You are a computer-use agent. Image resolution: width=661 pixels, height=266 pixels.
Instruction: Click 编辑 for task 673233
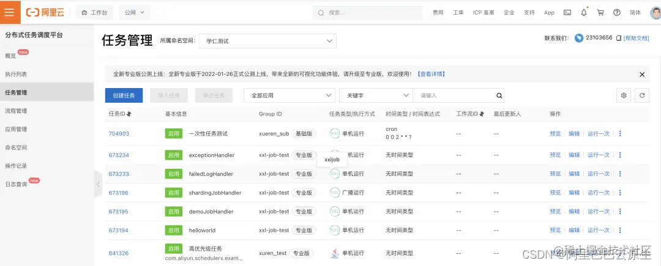pyautogui.click(x=574, y=174)
